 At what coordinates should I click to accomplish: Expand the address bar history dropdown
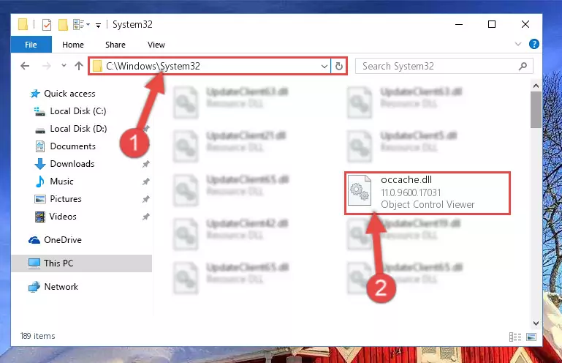pyautogui.click(x=324, y=66)
